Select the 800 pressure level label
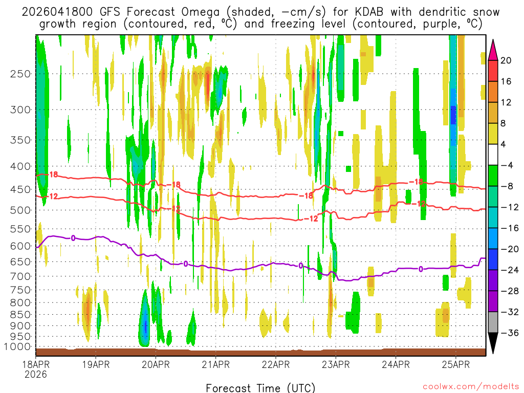 (x=20, y=303)
